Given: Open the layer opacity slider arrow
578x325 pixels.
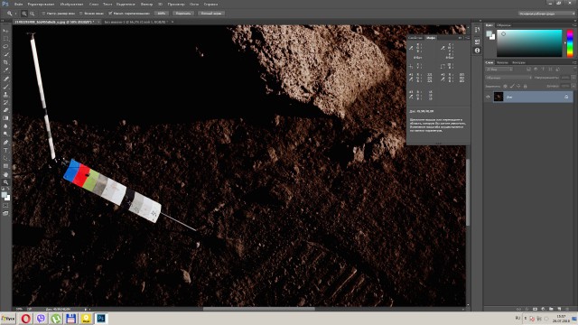Looking at the screenshot, I should coord(573,78).
